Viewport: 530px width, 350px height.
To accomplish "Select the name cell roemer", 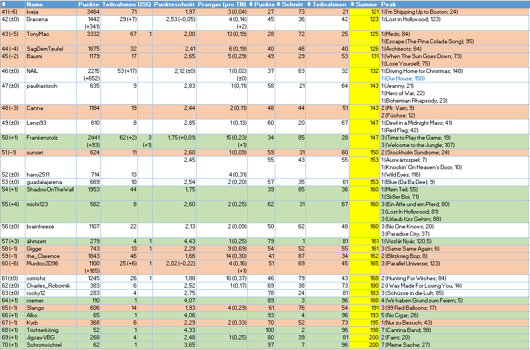I will tap(51, 301).
